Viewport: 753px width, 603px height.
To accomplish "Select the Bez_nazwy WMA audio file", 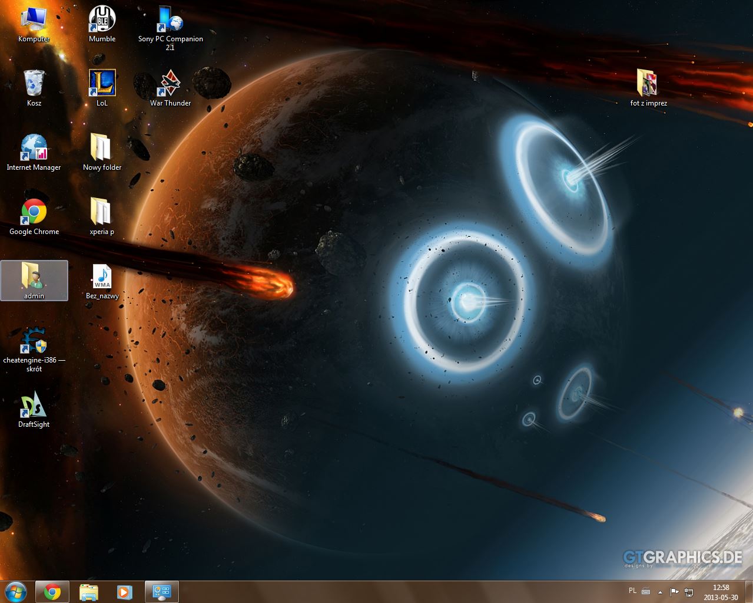I will tap(102, 281).
